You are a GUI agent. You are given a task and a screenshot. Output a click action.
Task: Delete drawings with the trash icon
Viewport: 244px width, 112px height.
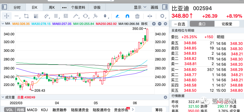137,16
